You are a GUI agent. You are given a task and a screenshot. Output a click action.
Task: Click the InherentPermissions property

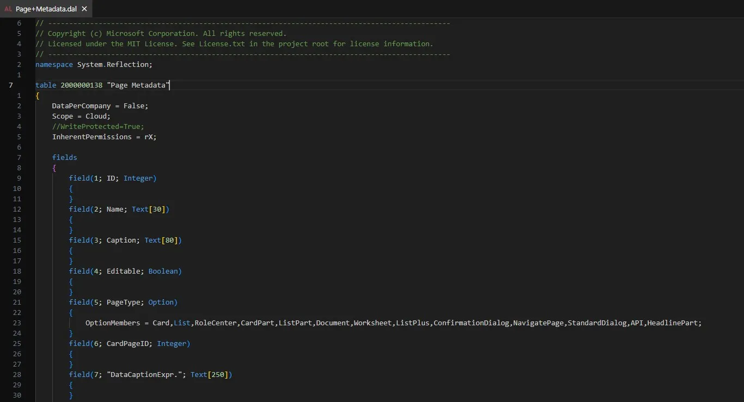pos(92,137)
